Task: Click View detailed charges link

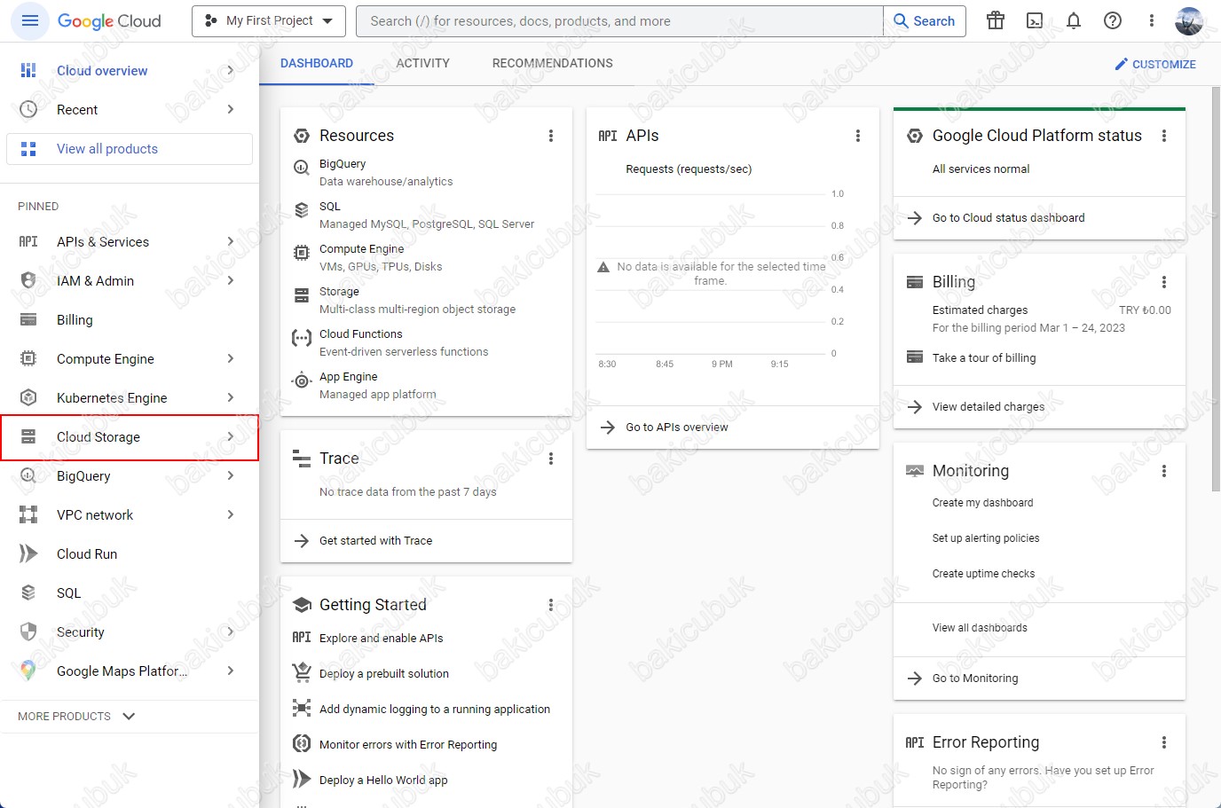Action: (x=989, y=407)
